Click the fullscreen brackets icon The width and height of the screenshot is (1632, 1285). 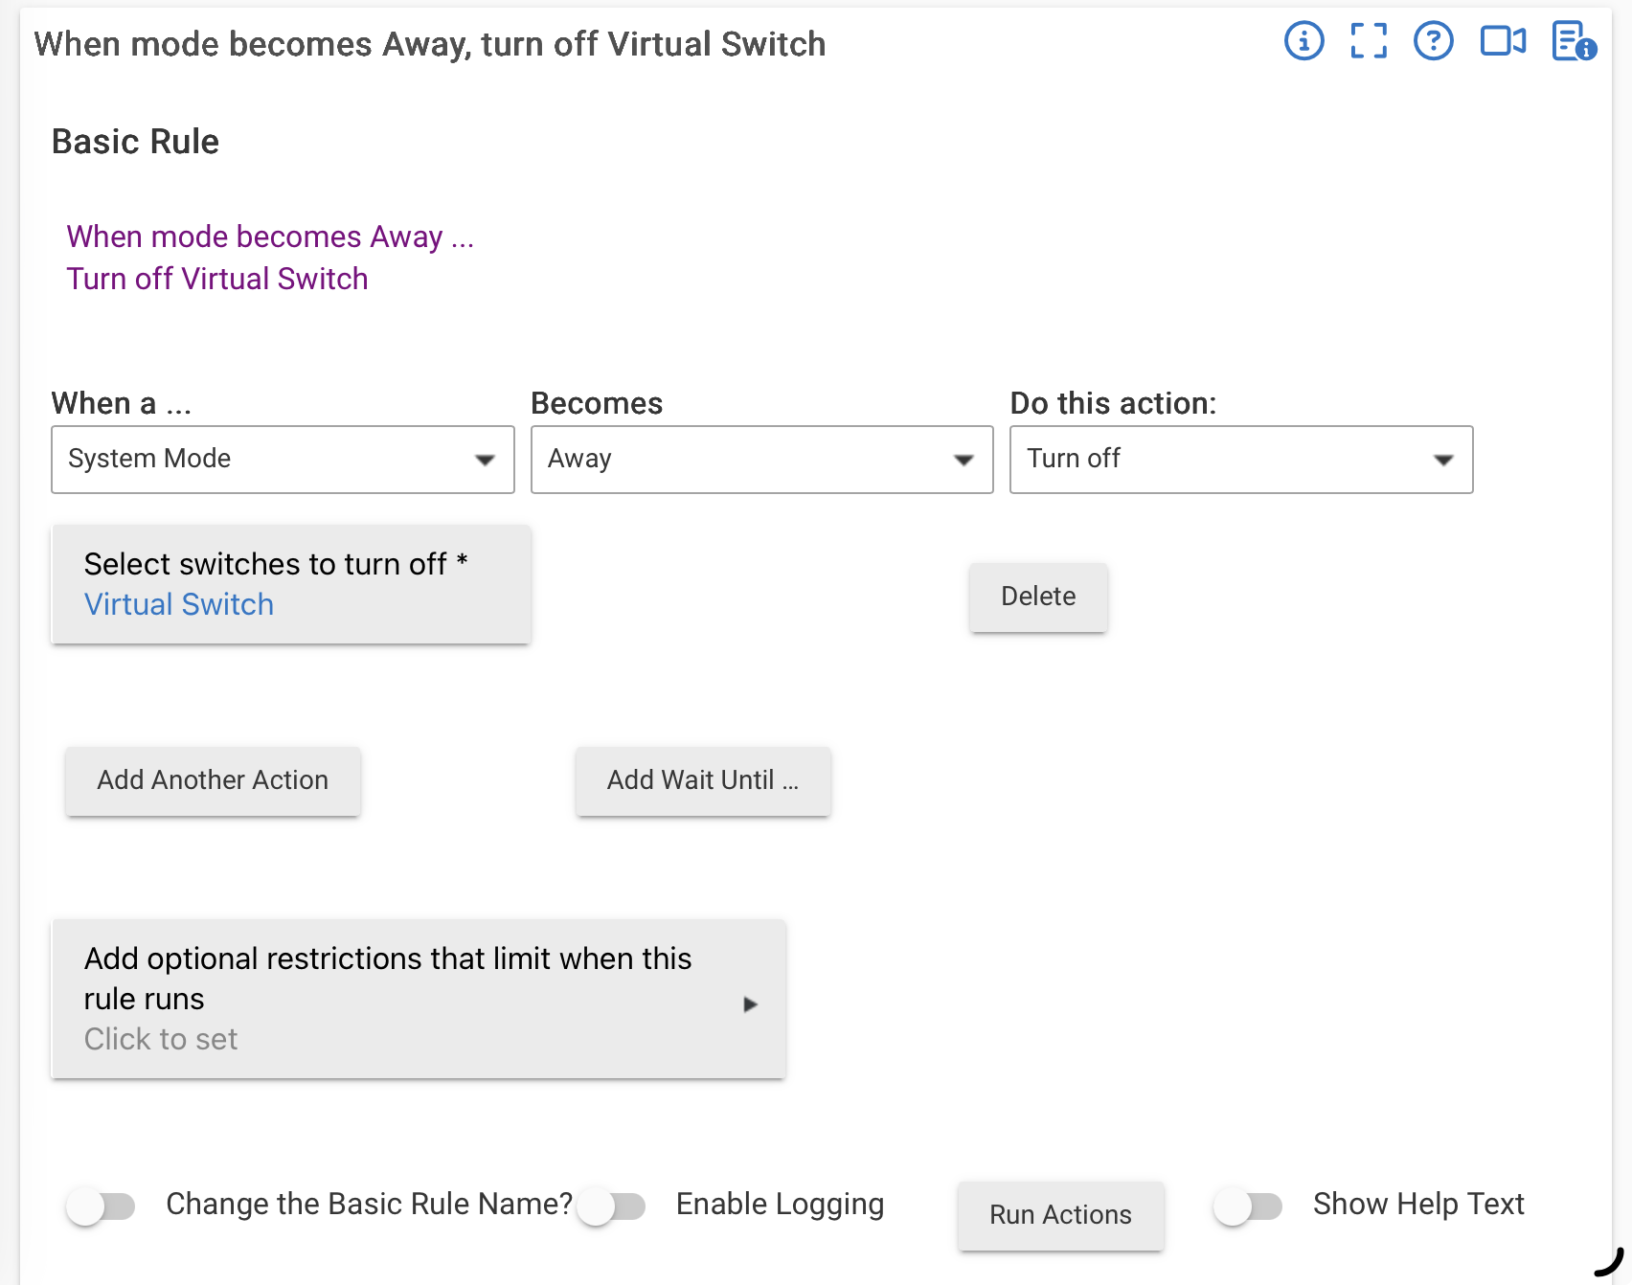tap(1369, 41)
